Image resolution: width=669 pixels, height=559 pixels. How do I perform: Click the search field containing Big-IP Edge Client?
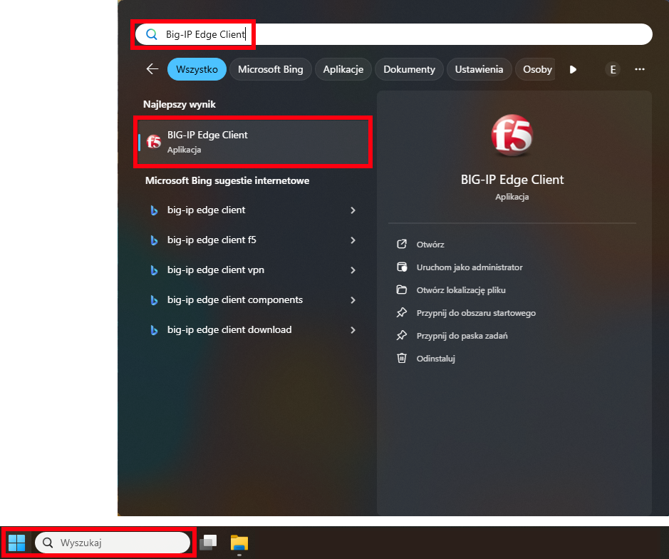coord(393,34)
